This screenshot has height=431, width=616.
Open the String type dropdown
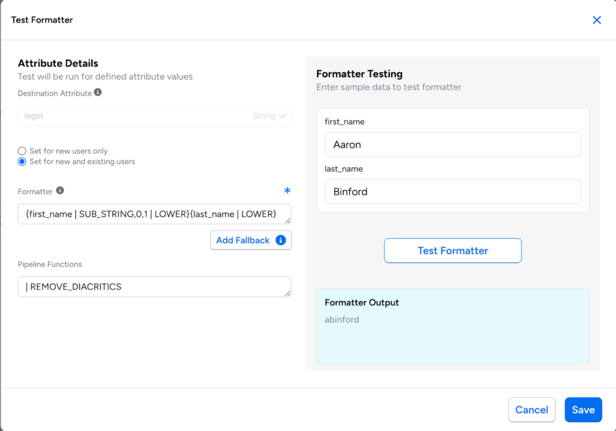(269, 115)
